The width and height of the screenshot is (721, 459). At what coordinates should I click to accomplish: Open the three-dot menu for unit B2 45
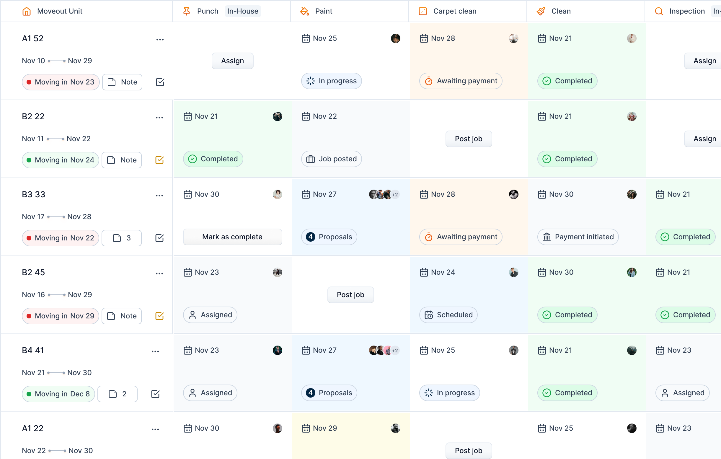coord(159,274)
